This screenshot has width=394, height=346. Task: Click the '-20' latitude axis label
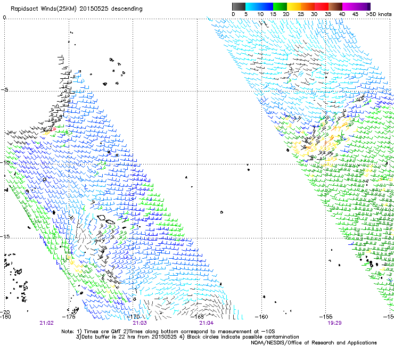(5, 312)
